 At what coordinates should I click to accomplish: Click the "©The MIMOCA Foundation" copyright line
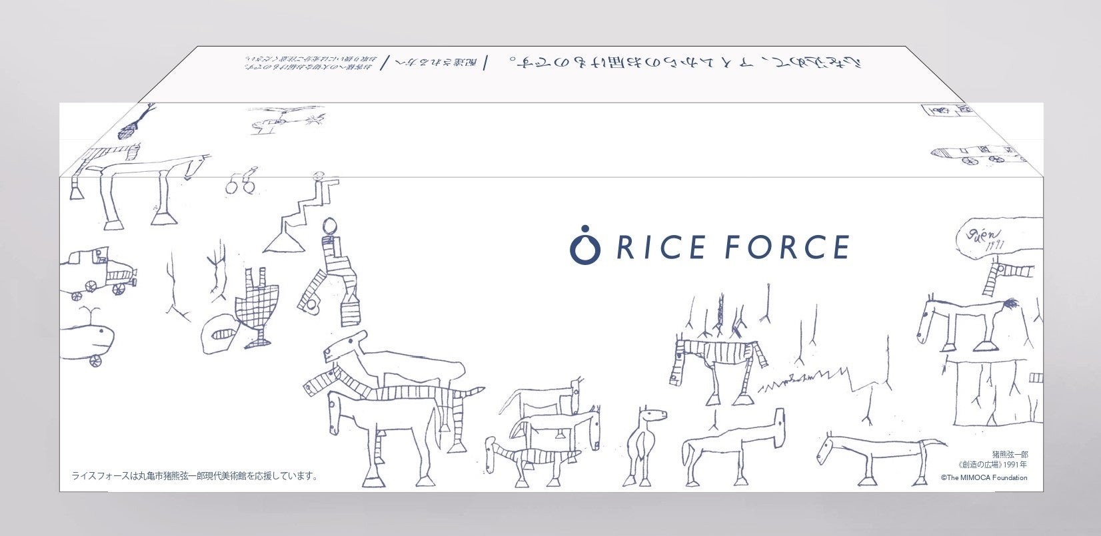[984, 477]
